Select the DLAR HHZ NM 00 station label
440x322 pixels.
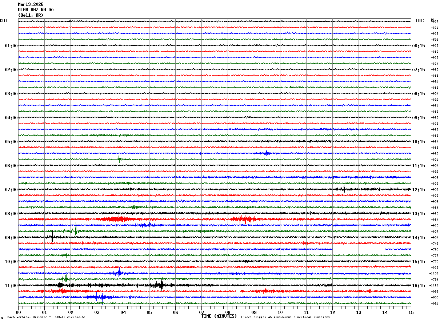click(x=36, y=10)
